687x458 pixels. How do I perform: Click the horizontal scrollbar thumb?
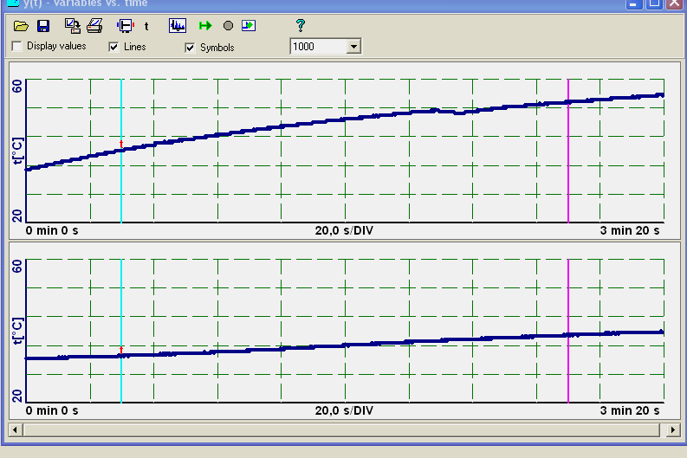341,430
